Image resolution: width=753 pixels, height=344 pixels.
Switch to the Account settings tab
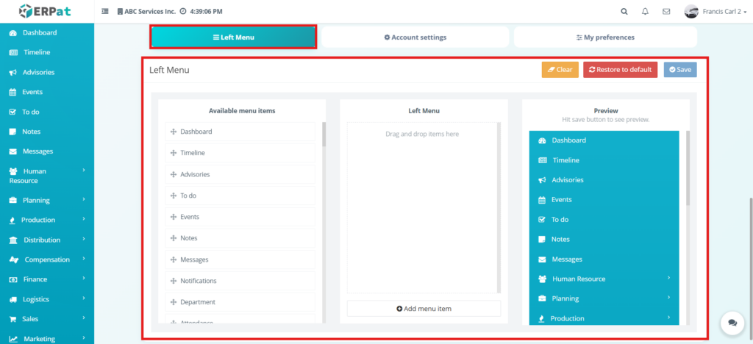415,37
